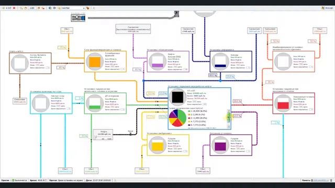The image size is (335, 188).
Task: Click the '15 %' split label on the orange pipe
Action: click(62, 48)
